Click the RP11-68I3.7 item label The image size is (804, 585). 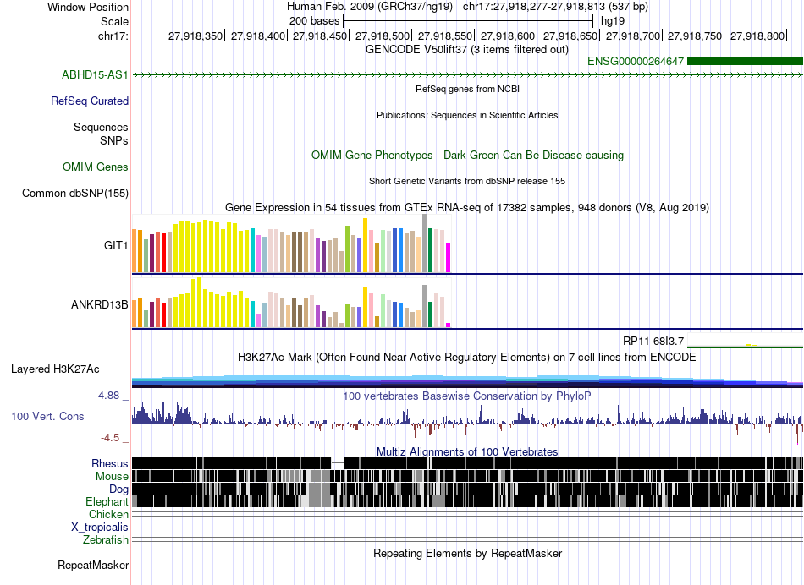(x=653, y=342)
